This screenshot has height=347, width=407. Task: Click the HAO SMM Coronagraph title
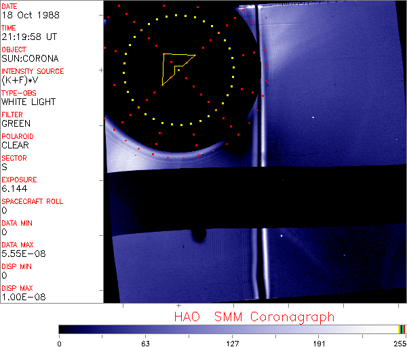click(x=254, y=317)
